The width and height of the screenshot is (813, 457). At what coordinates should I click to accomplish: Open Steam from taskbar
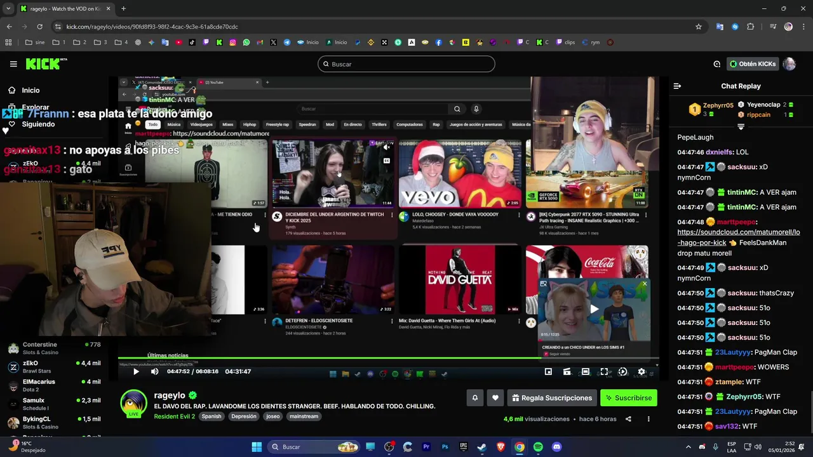click(482, 447)
